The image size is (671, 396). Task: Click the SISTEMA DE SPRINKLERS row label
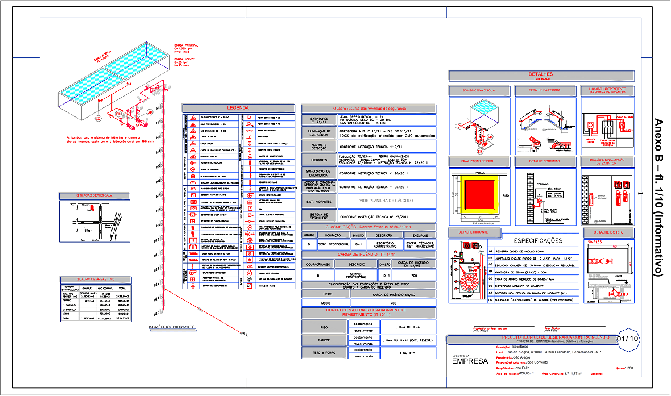tap(319, 216)
